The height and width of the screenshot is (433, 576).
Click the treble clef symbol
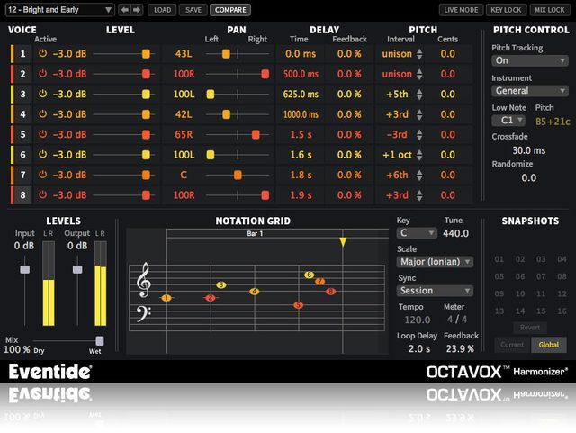[x=144, y=280]
